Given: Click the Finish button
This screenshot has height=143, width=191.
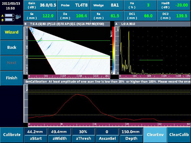Looking at the screenshot, I should point(11,78).
